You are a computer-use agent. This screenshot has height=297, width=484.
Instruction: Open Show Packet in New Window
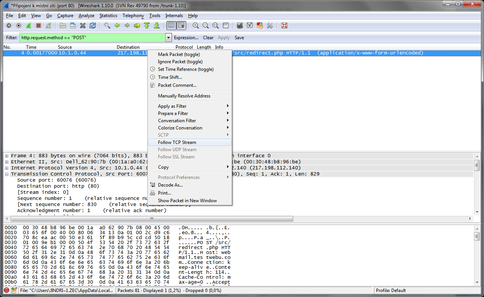tap(190, 201)
